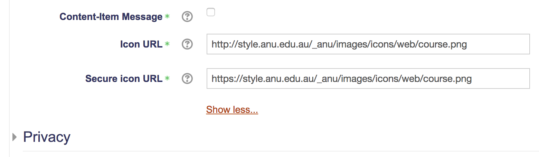Open help for Content-Item Message
The image size is (539, 157).
[187, 17]
